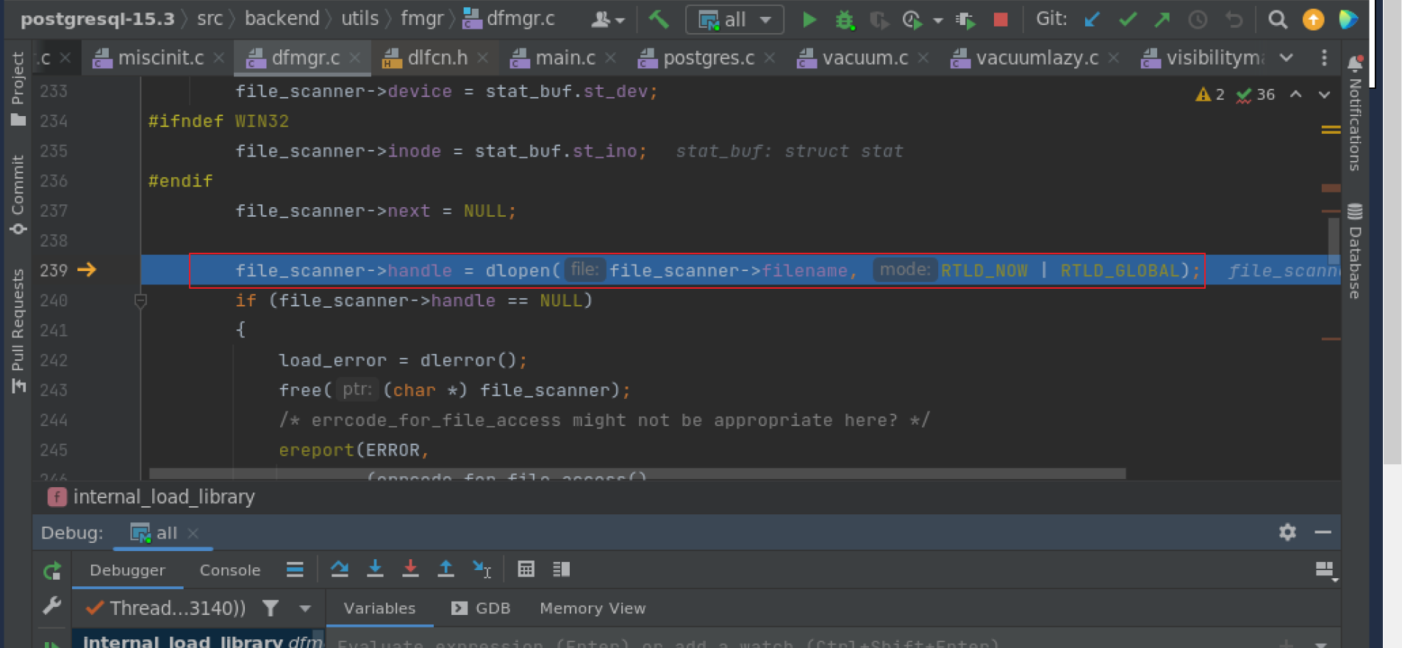Click the wrench icon in the Debug panel
Viewport: 1402px width, 648px height.
click(51, 606)
